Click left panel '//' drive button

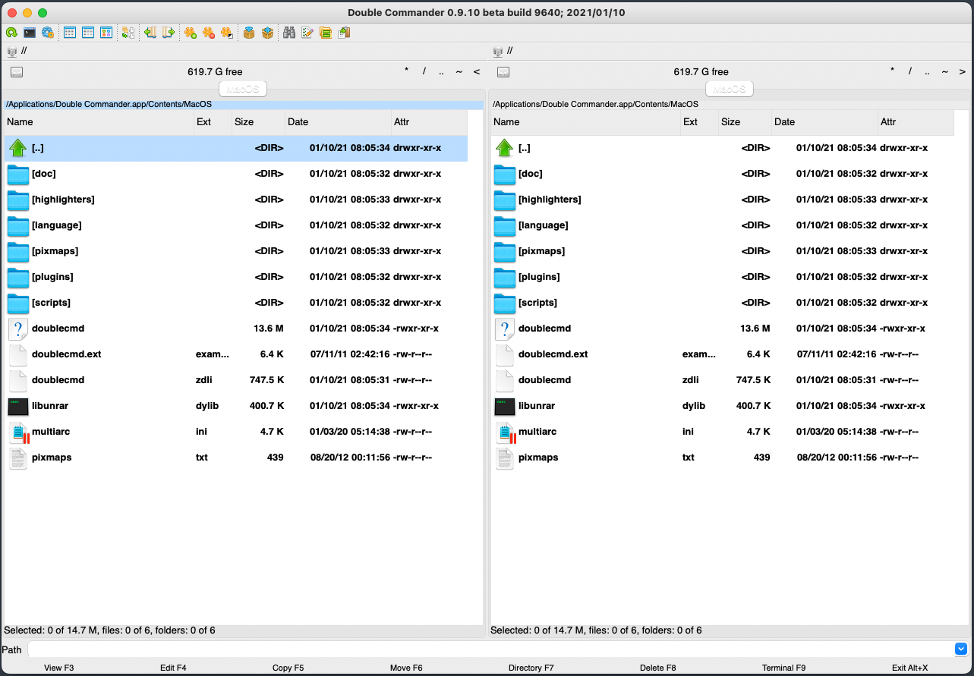tap(17, 52)
